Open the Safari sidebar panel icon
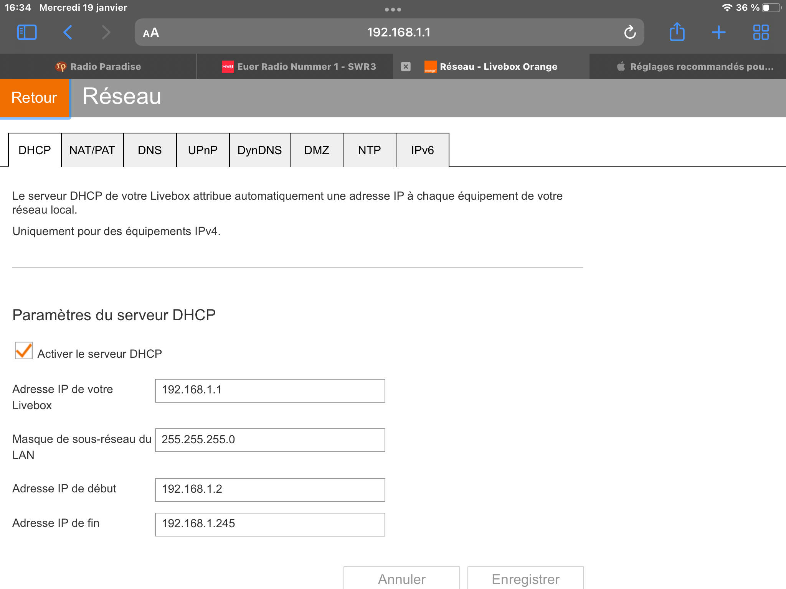Screen dimensions: 786x589 pos(27,32)
